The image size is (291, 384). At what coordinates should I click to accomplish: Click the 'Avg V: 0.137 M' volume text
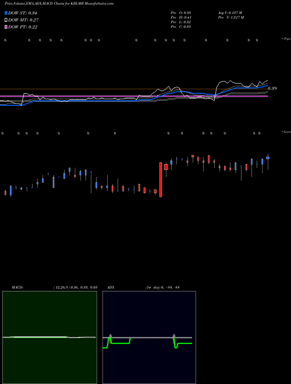point(230,13)
